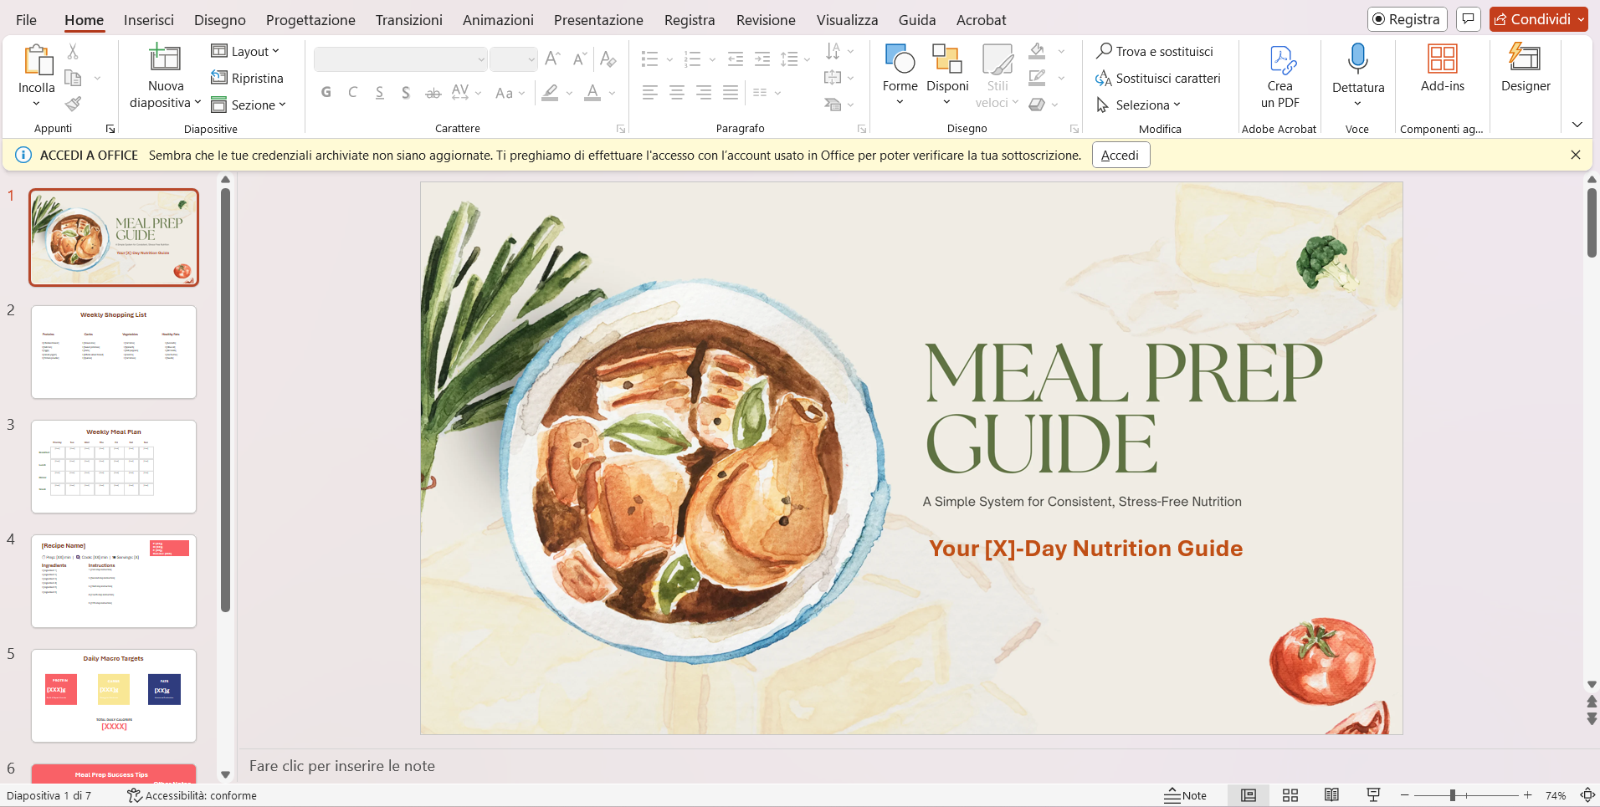Click the Format Painter brush icon

point(74,104)
